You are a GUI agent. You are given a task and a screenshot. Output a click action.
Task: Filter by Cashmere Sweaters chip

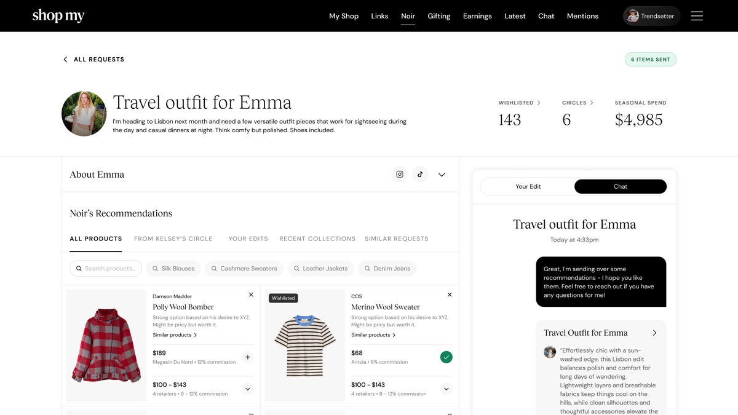[244, 269]
